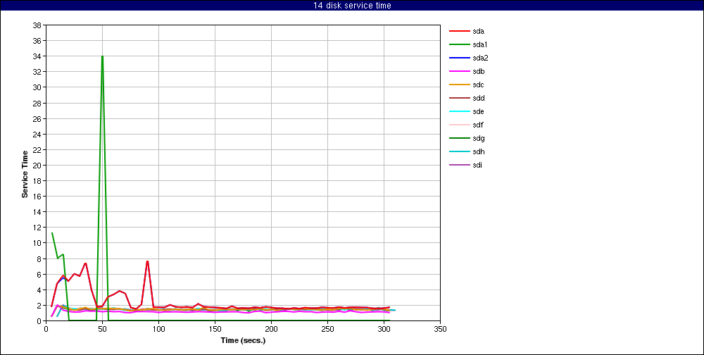Image resolution: width=704 pixels, height=355 pixels.
Task: Click the sde legend label
Action: point(478,111)
